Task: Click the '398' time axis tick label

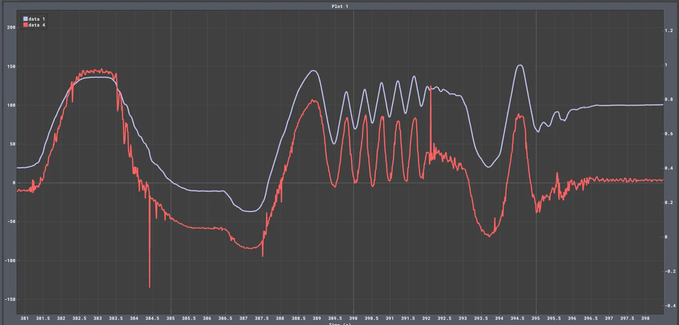Action: click(x=645, y=318)
